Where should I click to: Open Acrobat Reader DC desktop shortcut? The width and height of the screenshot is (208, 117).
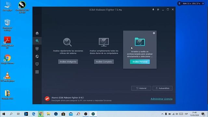tap(7, 43)
